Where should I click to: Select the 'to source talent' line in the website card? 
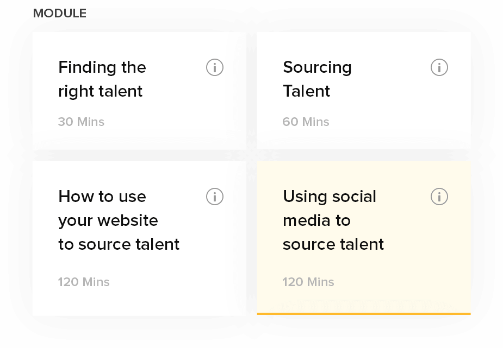119,244
